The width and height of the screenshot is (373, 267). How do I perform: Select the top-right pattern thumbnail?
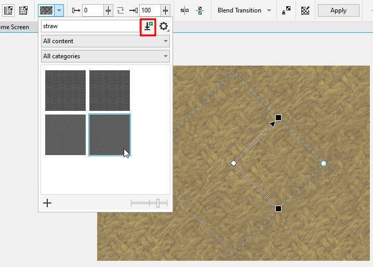coord(110,91)
